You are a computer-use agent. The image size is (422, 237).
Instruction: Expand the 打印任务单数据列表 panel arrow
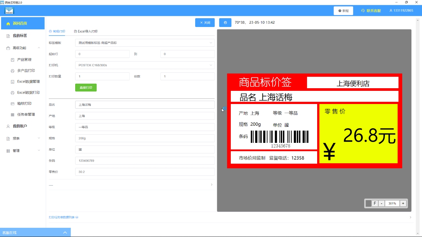click(410, 217)
